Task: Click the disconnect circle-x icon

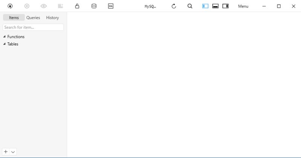Action: click(x=27, y=6)
